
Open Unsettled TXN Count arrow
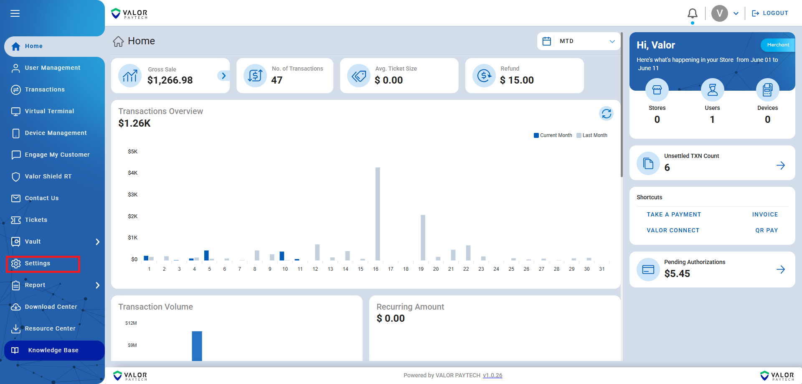tap(780, 165)
